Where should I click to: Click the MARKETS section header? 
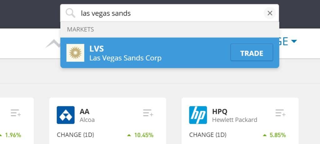(x=80, y=30)
